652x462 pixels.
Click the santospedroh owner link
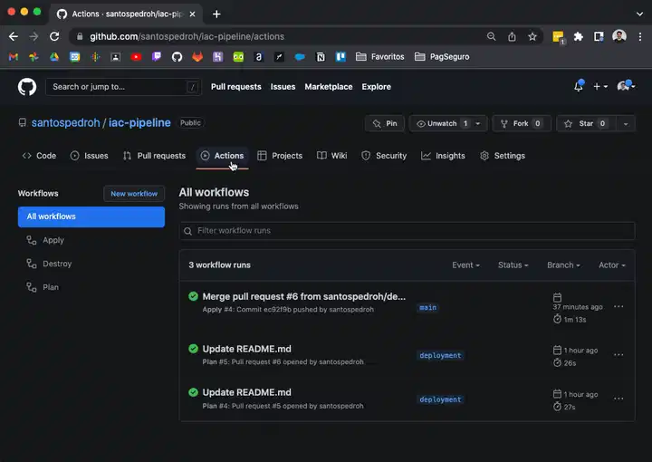(66, 122)
